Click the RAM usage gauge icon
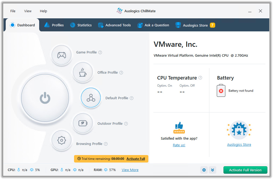The width and height of the screenshot is (273, 179). (x=106, y=170)
